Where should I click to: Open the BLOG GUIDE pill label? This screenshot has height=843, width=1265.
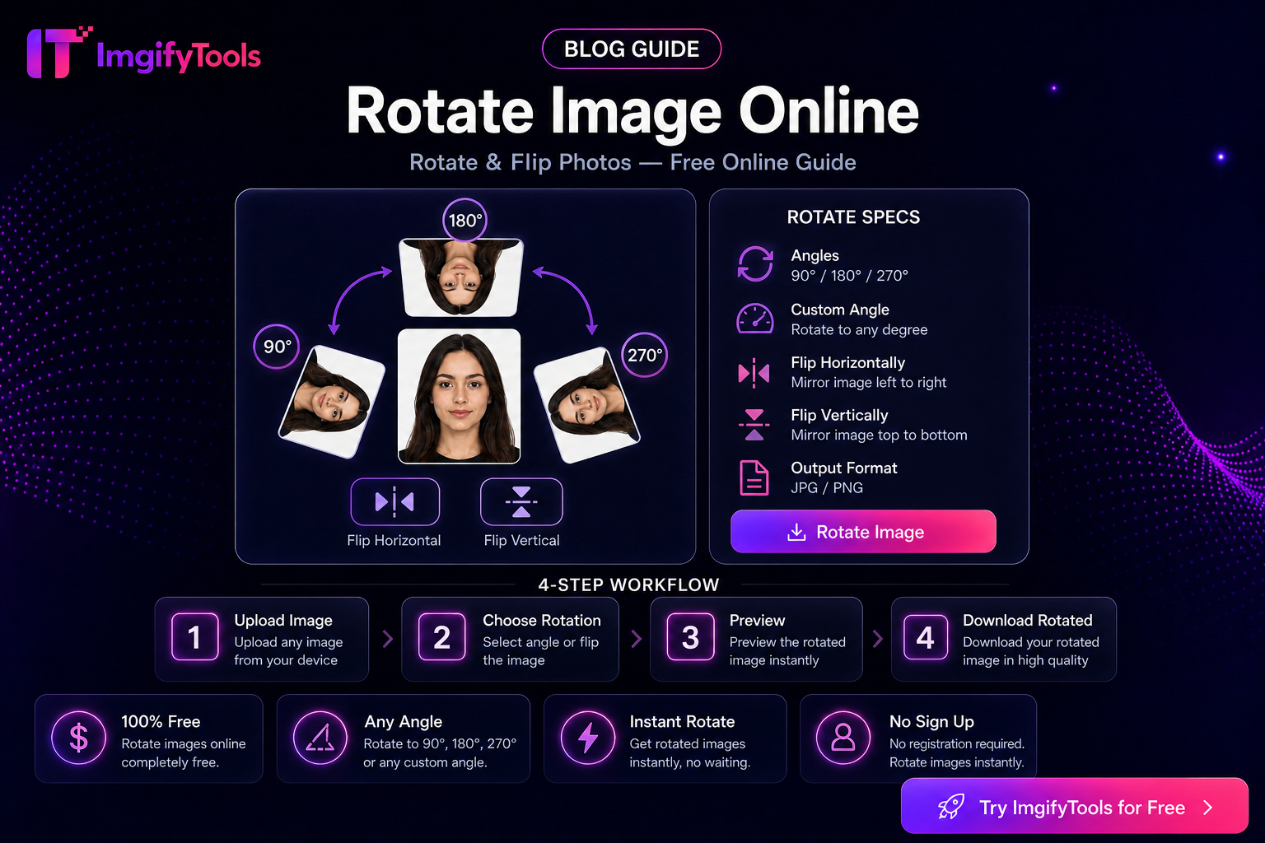tap(632, 49)
